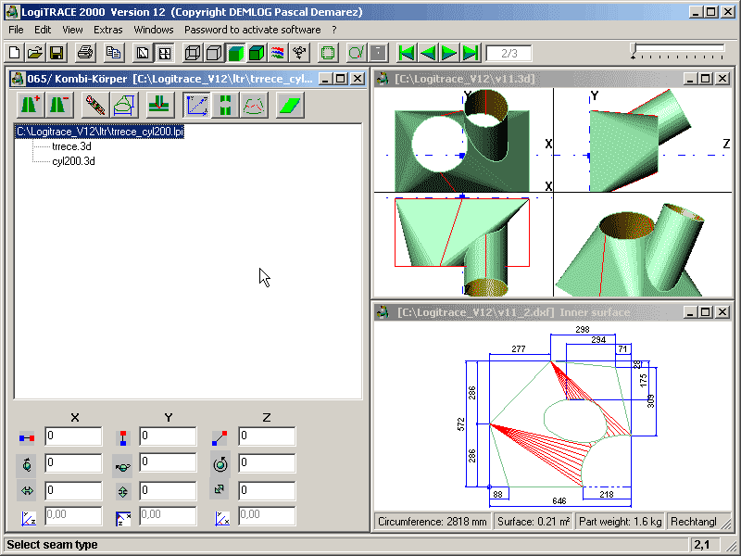Image resolution: width=741 pixels, height=556 pixels.
Task: Print with the printer icon
Action: pos(85,53)
